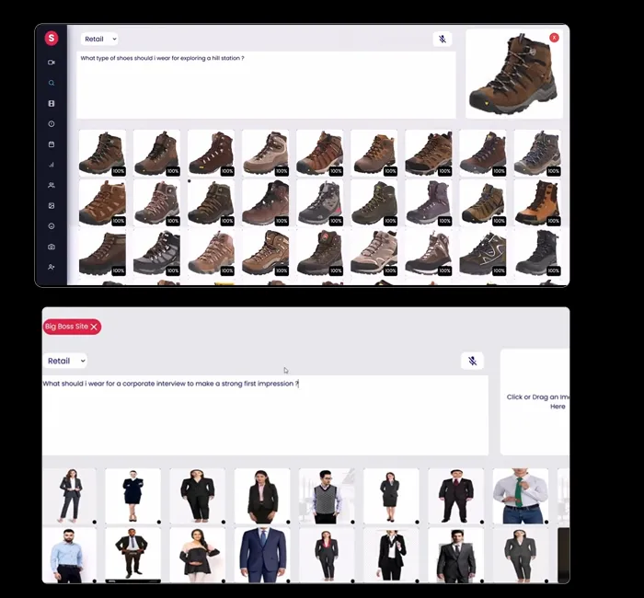The width and height of the screenshot is (644, 598).
Task: Remove the Big Boss Site tag
Action: coord(94,327)
